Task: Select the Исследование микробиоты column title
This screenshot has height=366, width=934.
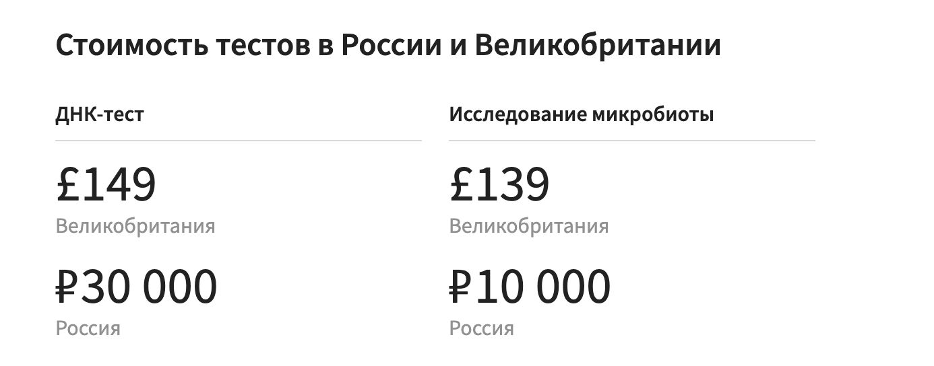Action: 582,115
